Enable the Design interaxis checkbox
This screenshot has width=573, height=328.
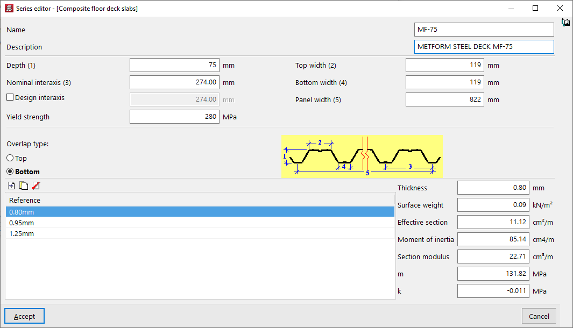10,98
